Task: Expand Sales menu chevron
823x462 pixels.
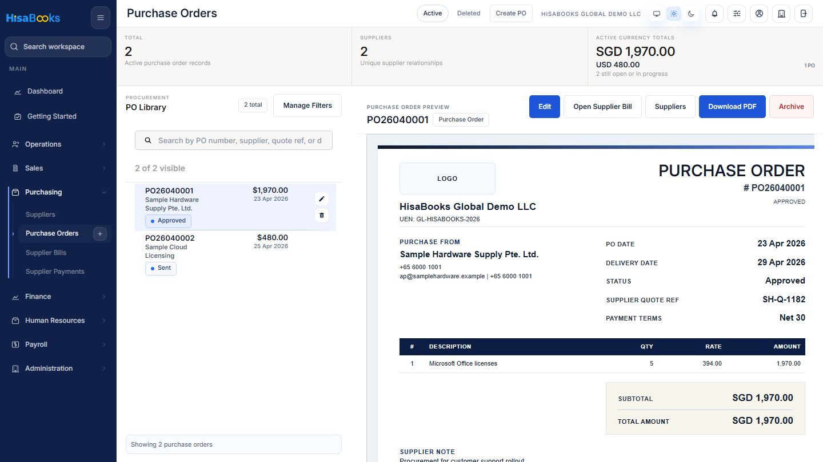Action: point(104,168)
